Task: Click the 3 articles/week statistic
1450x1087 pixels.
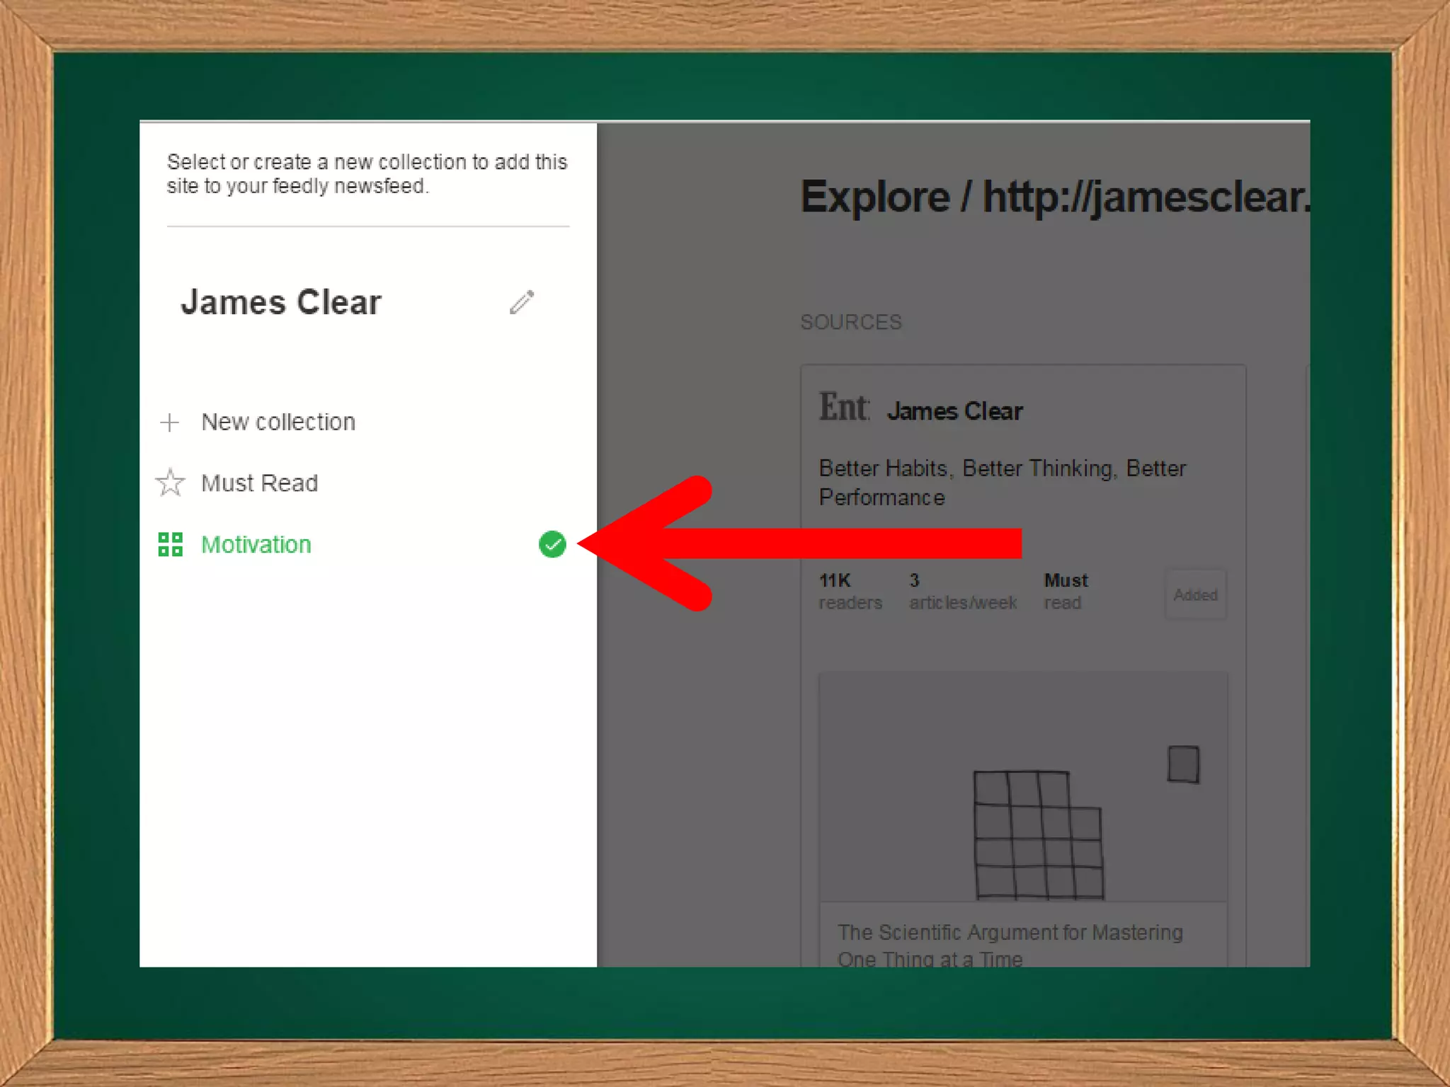Action: coord(962,592)
